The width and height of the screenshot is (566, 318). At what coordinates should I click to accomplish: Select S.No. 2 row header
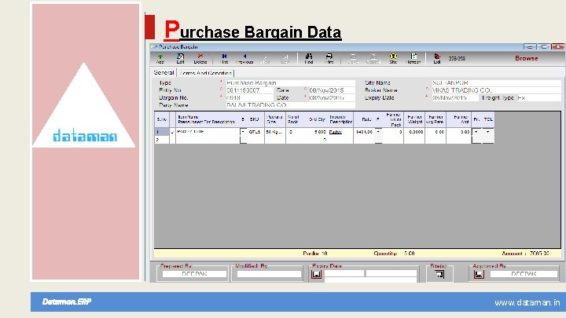[x=162, y=140]
